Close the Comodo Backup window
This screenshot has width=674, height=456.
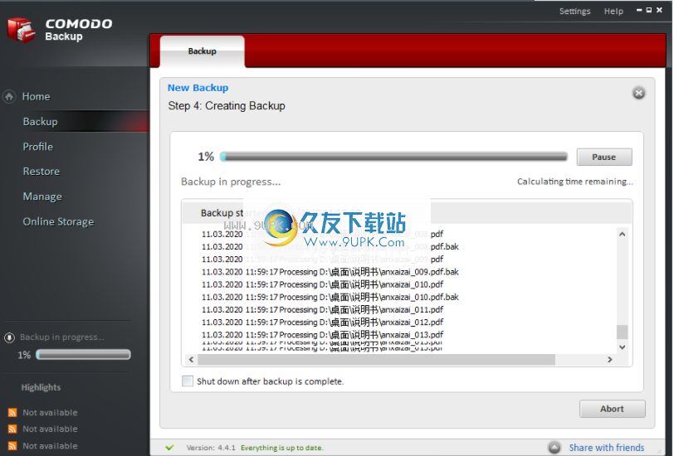[659, 10]
